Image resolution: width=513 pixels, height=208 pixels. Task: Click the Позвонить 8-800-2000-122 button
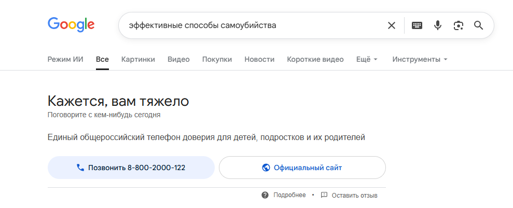tap(131, 168)
